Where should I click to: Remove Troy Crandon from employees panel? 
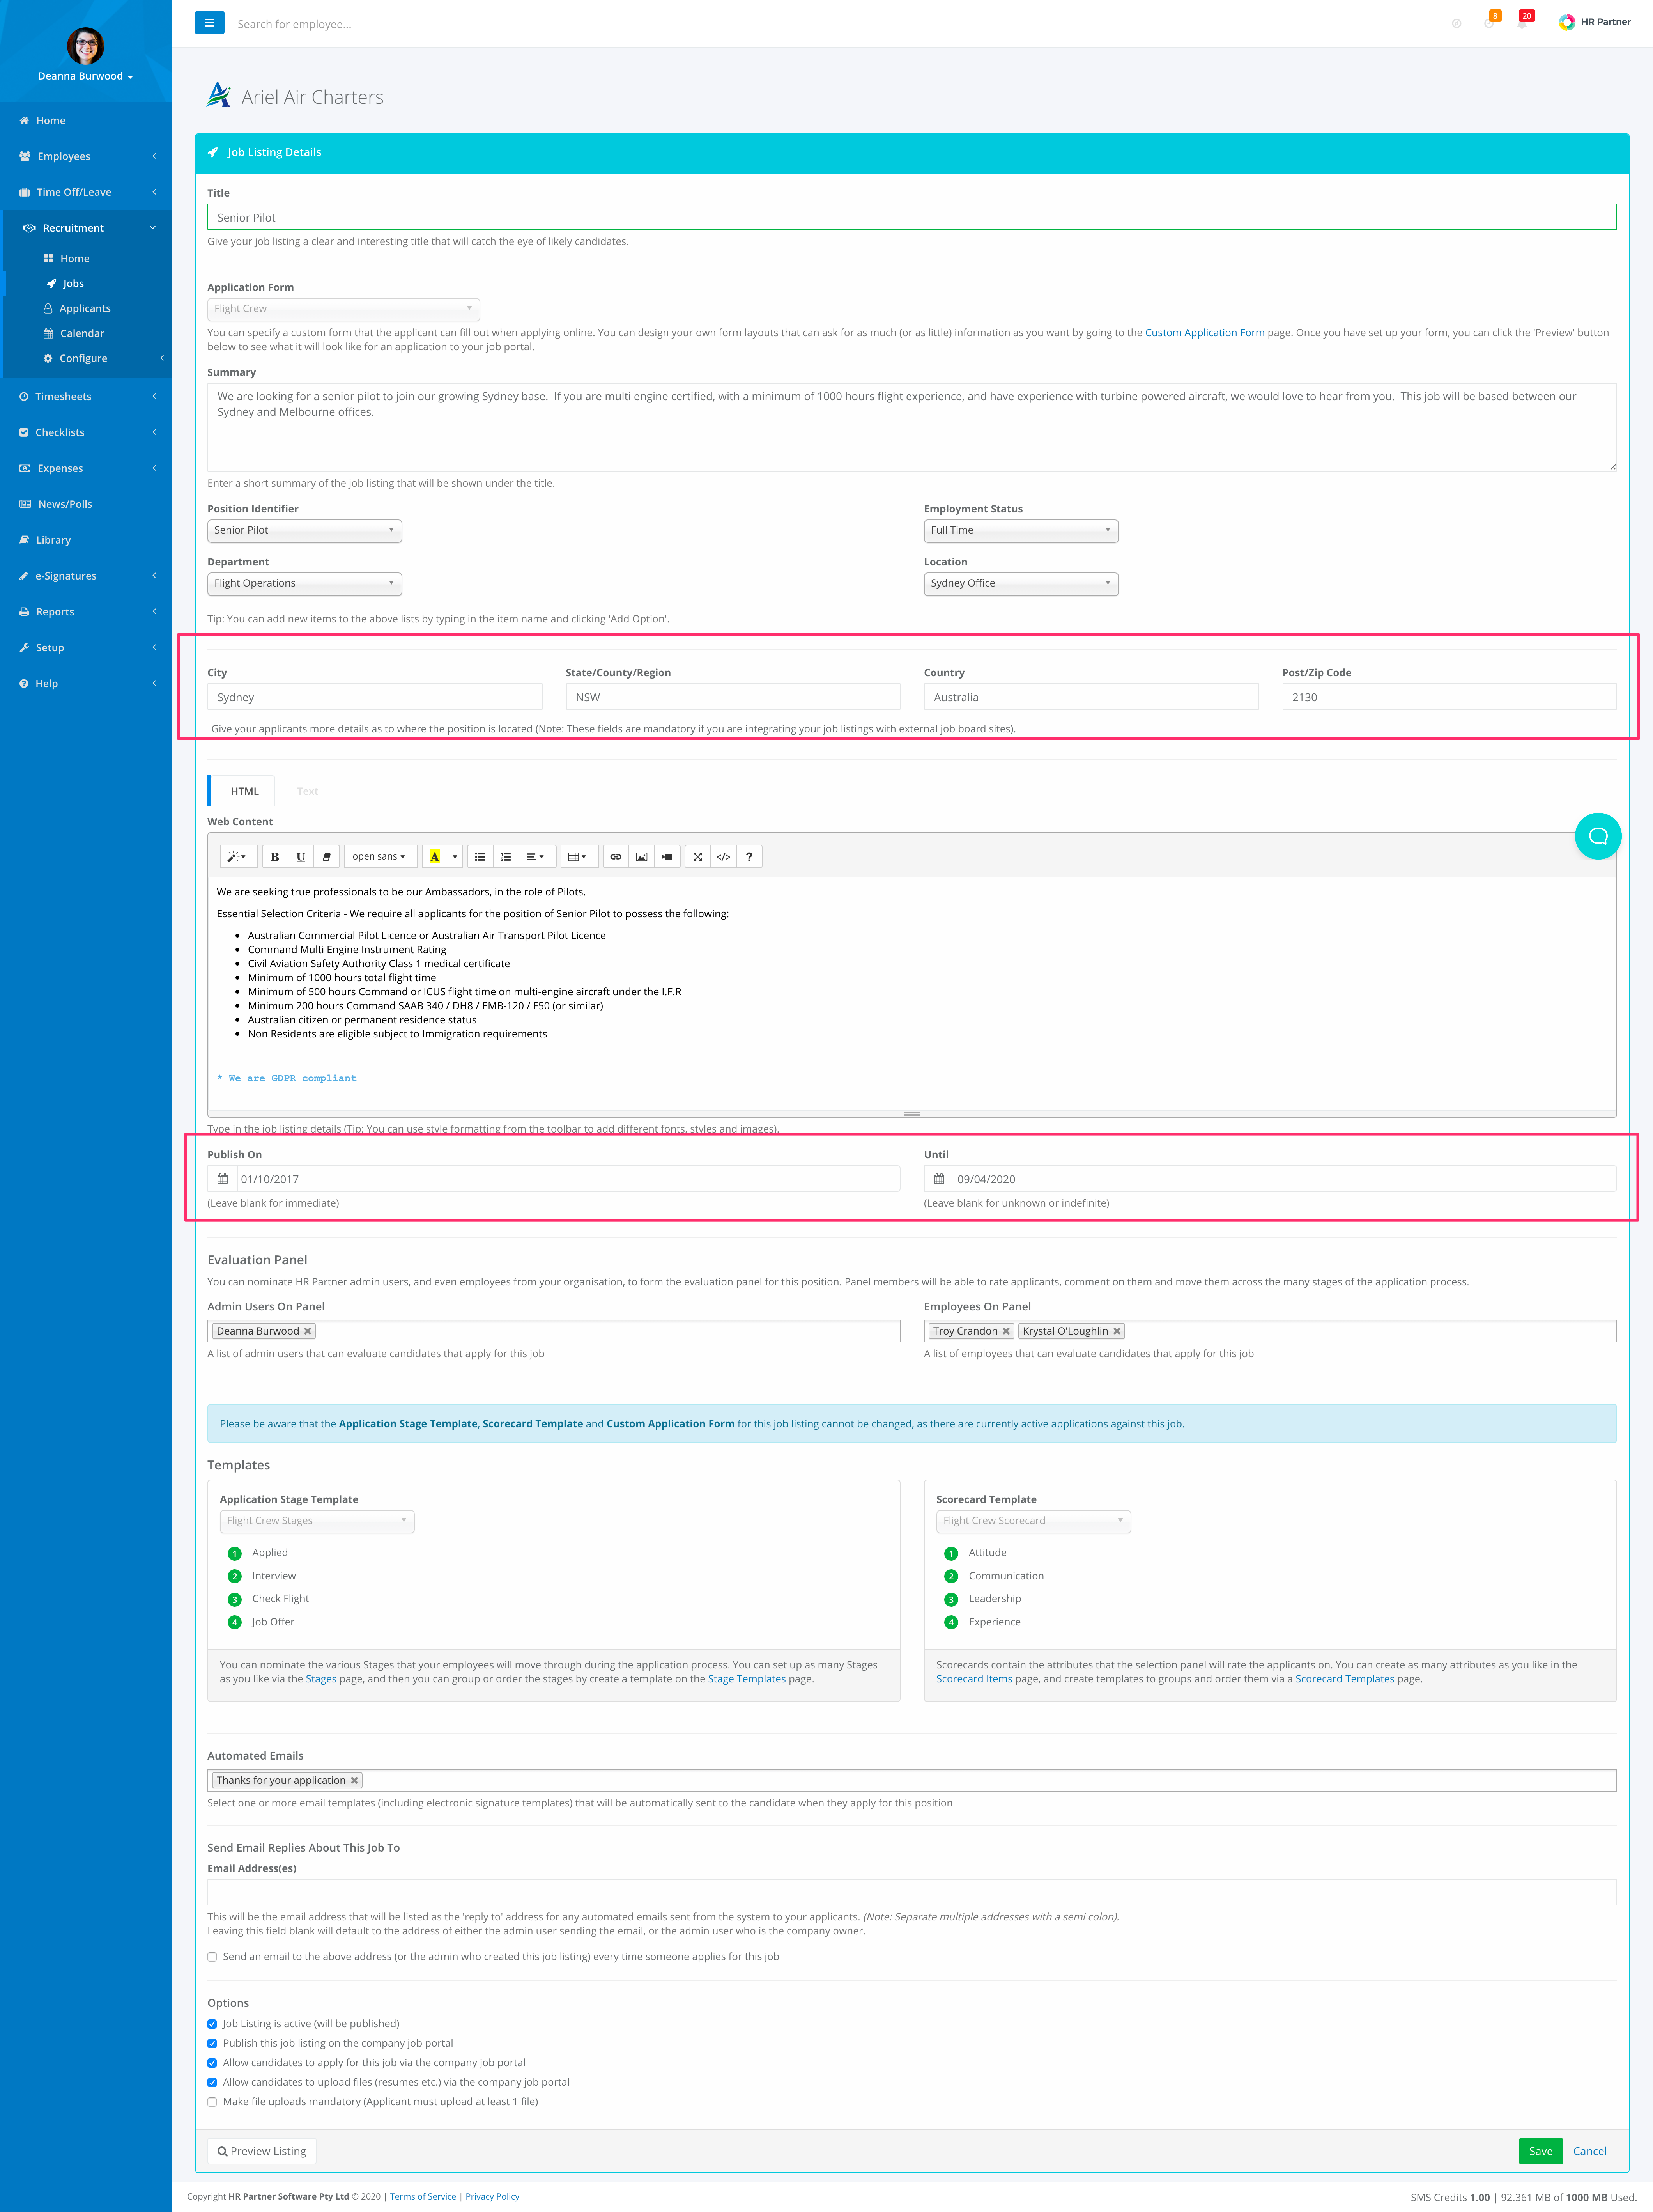coord(1006,1331)
